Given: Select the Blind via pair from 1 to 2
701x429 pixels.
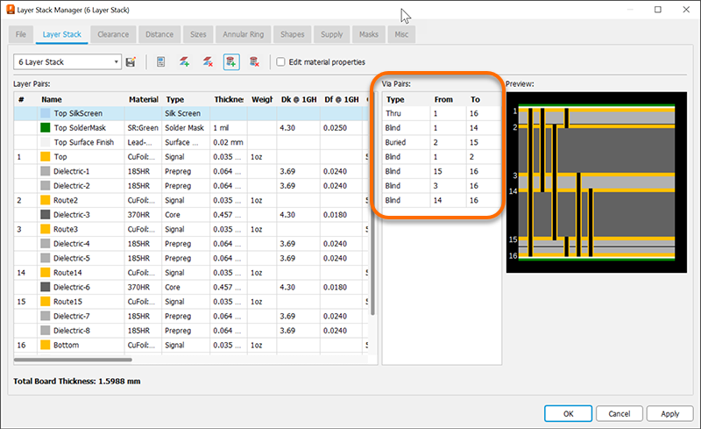Looking at the screenshot, I should tap(442, 157).
